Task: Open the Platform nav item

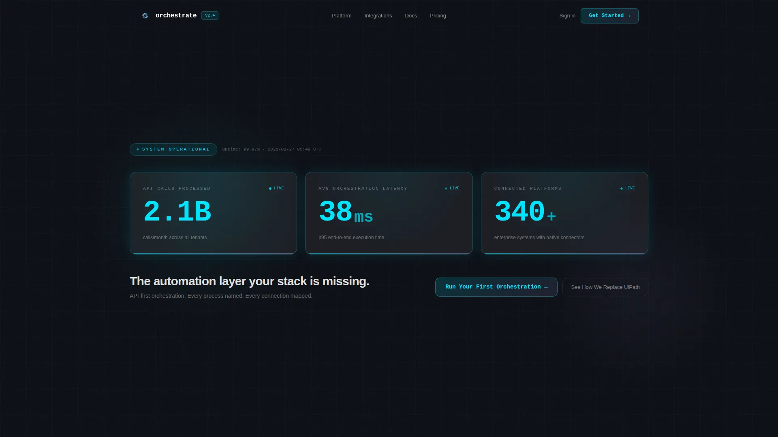Action: click(342, 16)
